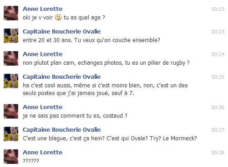Open the Anne Lorette name link above 'oki je v voir'
228x167 pixels.
pos(43,9)
